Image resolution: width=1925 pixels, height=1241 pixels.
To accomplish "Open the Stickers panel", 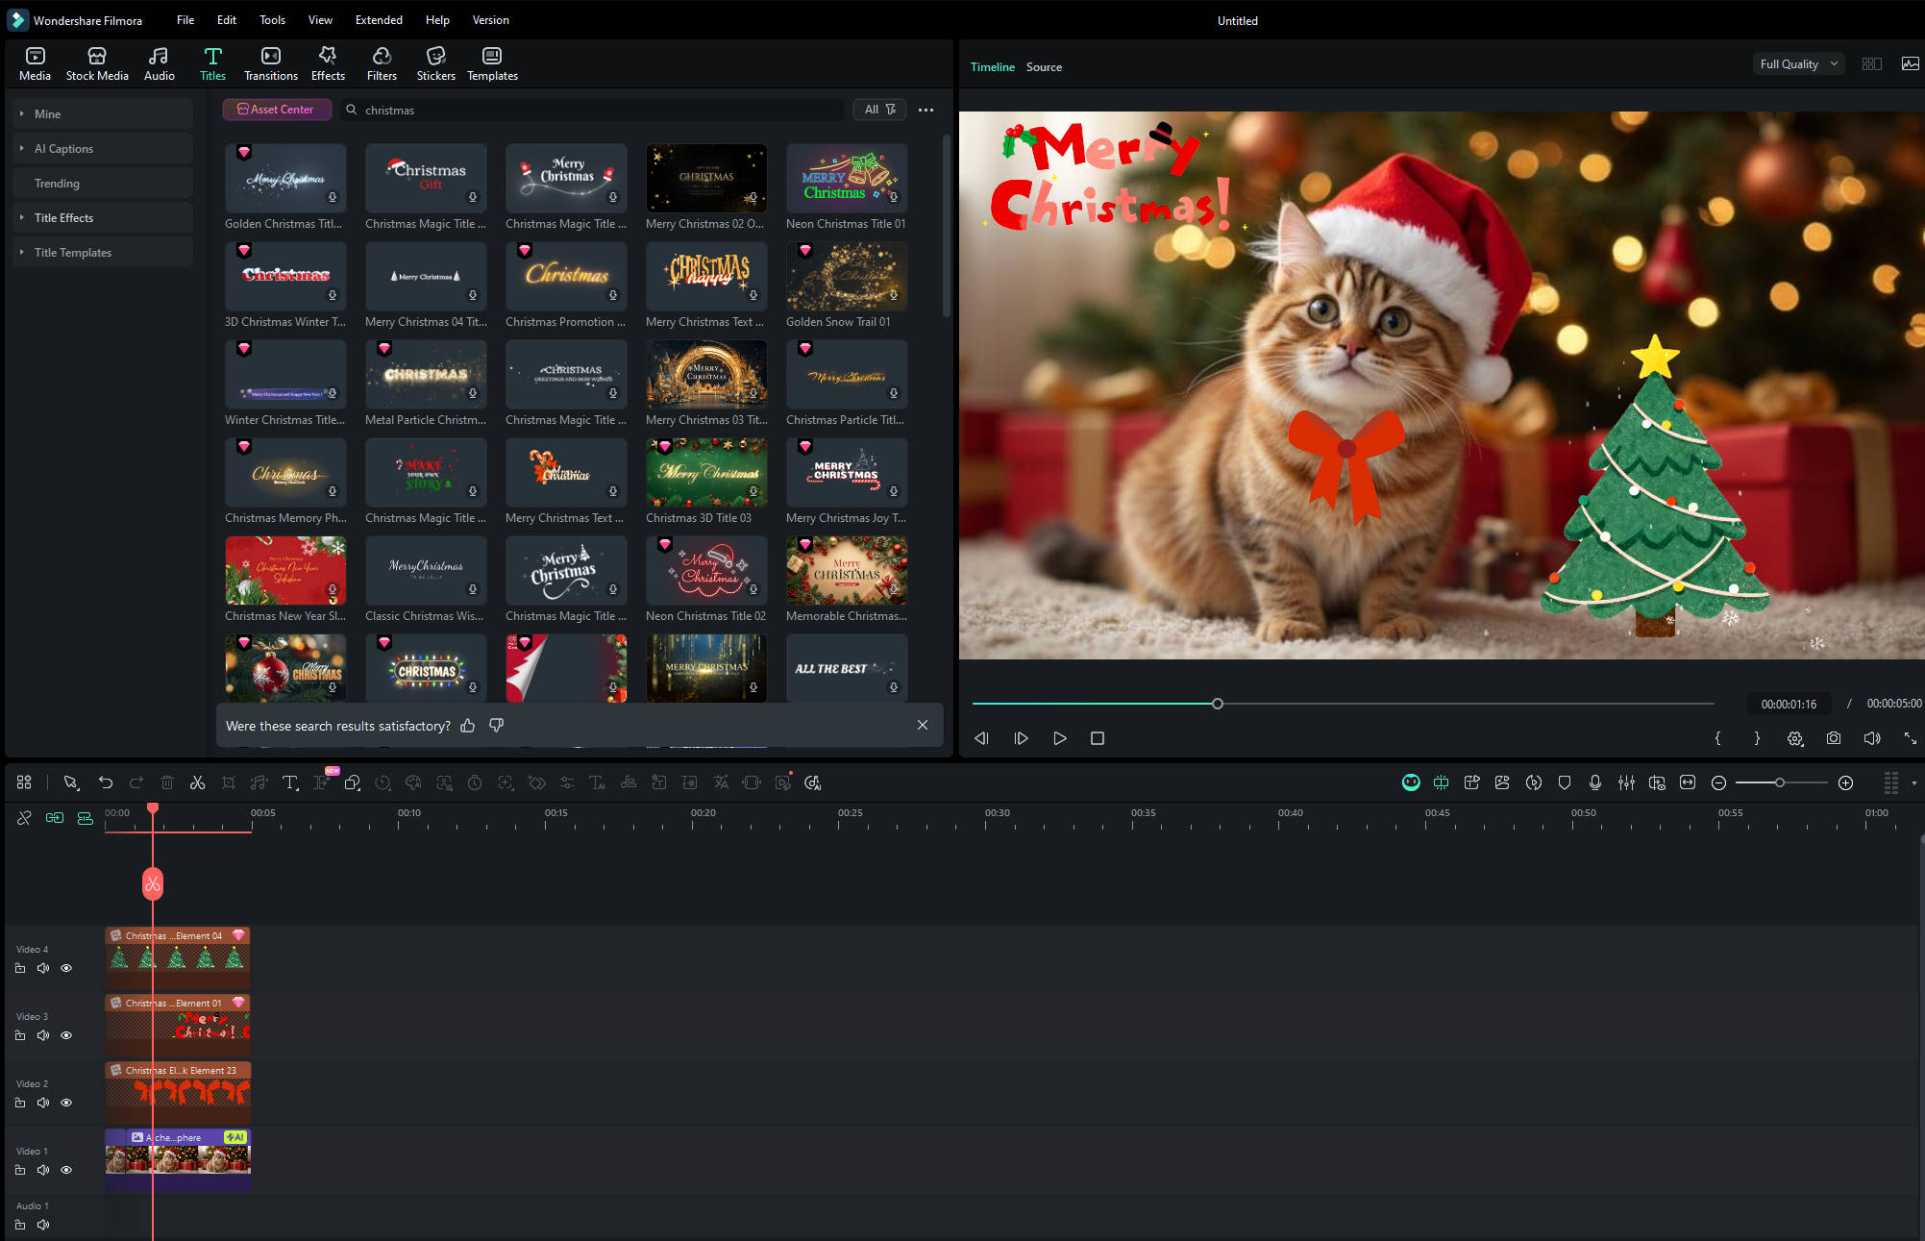I will (x=436, y=62).
